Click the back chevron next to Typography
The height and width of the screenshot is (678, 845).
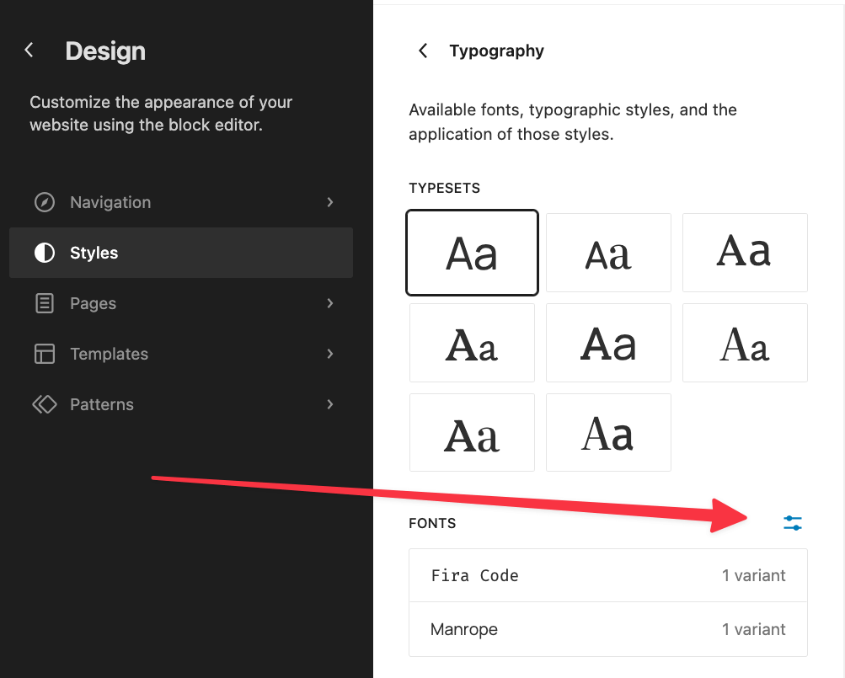(423, 51)
